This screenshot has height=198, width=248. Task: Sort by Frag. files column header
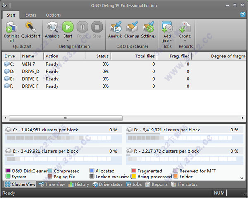pyautogui.click(x=174, y=56)
